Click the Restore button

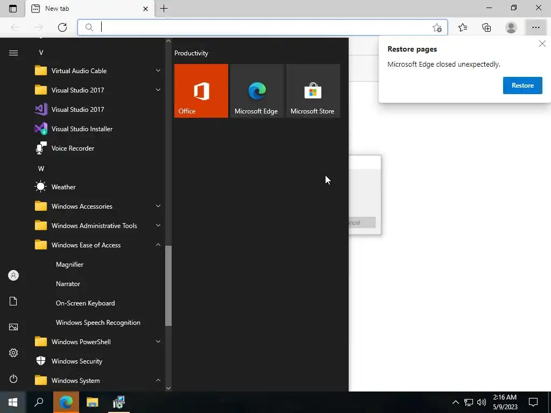[x=522, y=86]
